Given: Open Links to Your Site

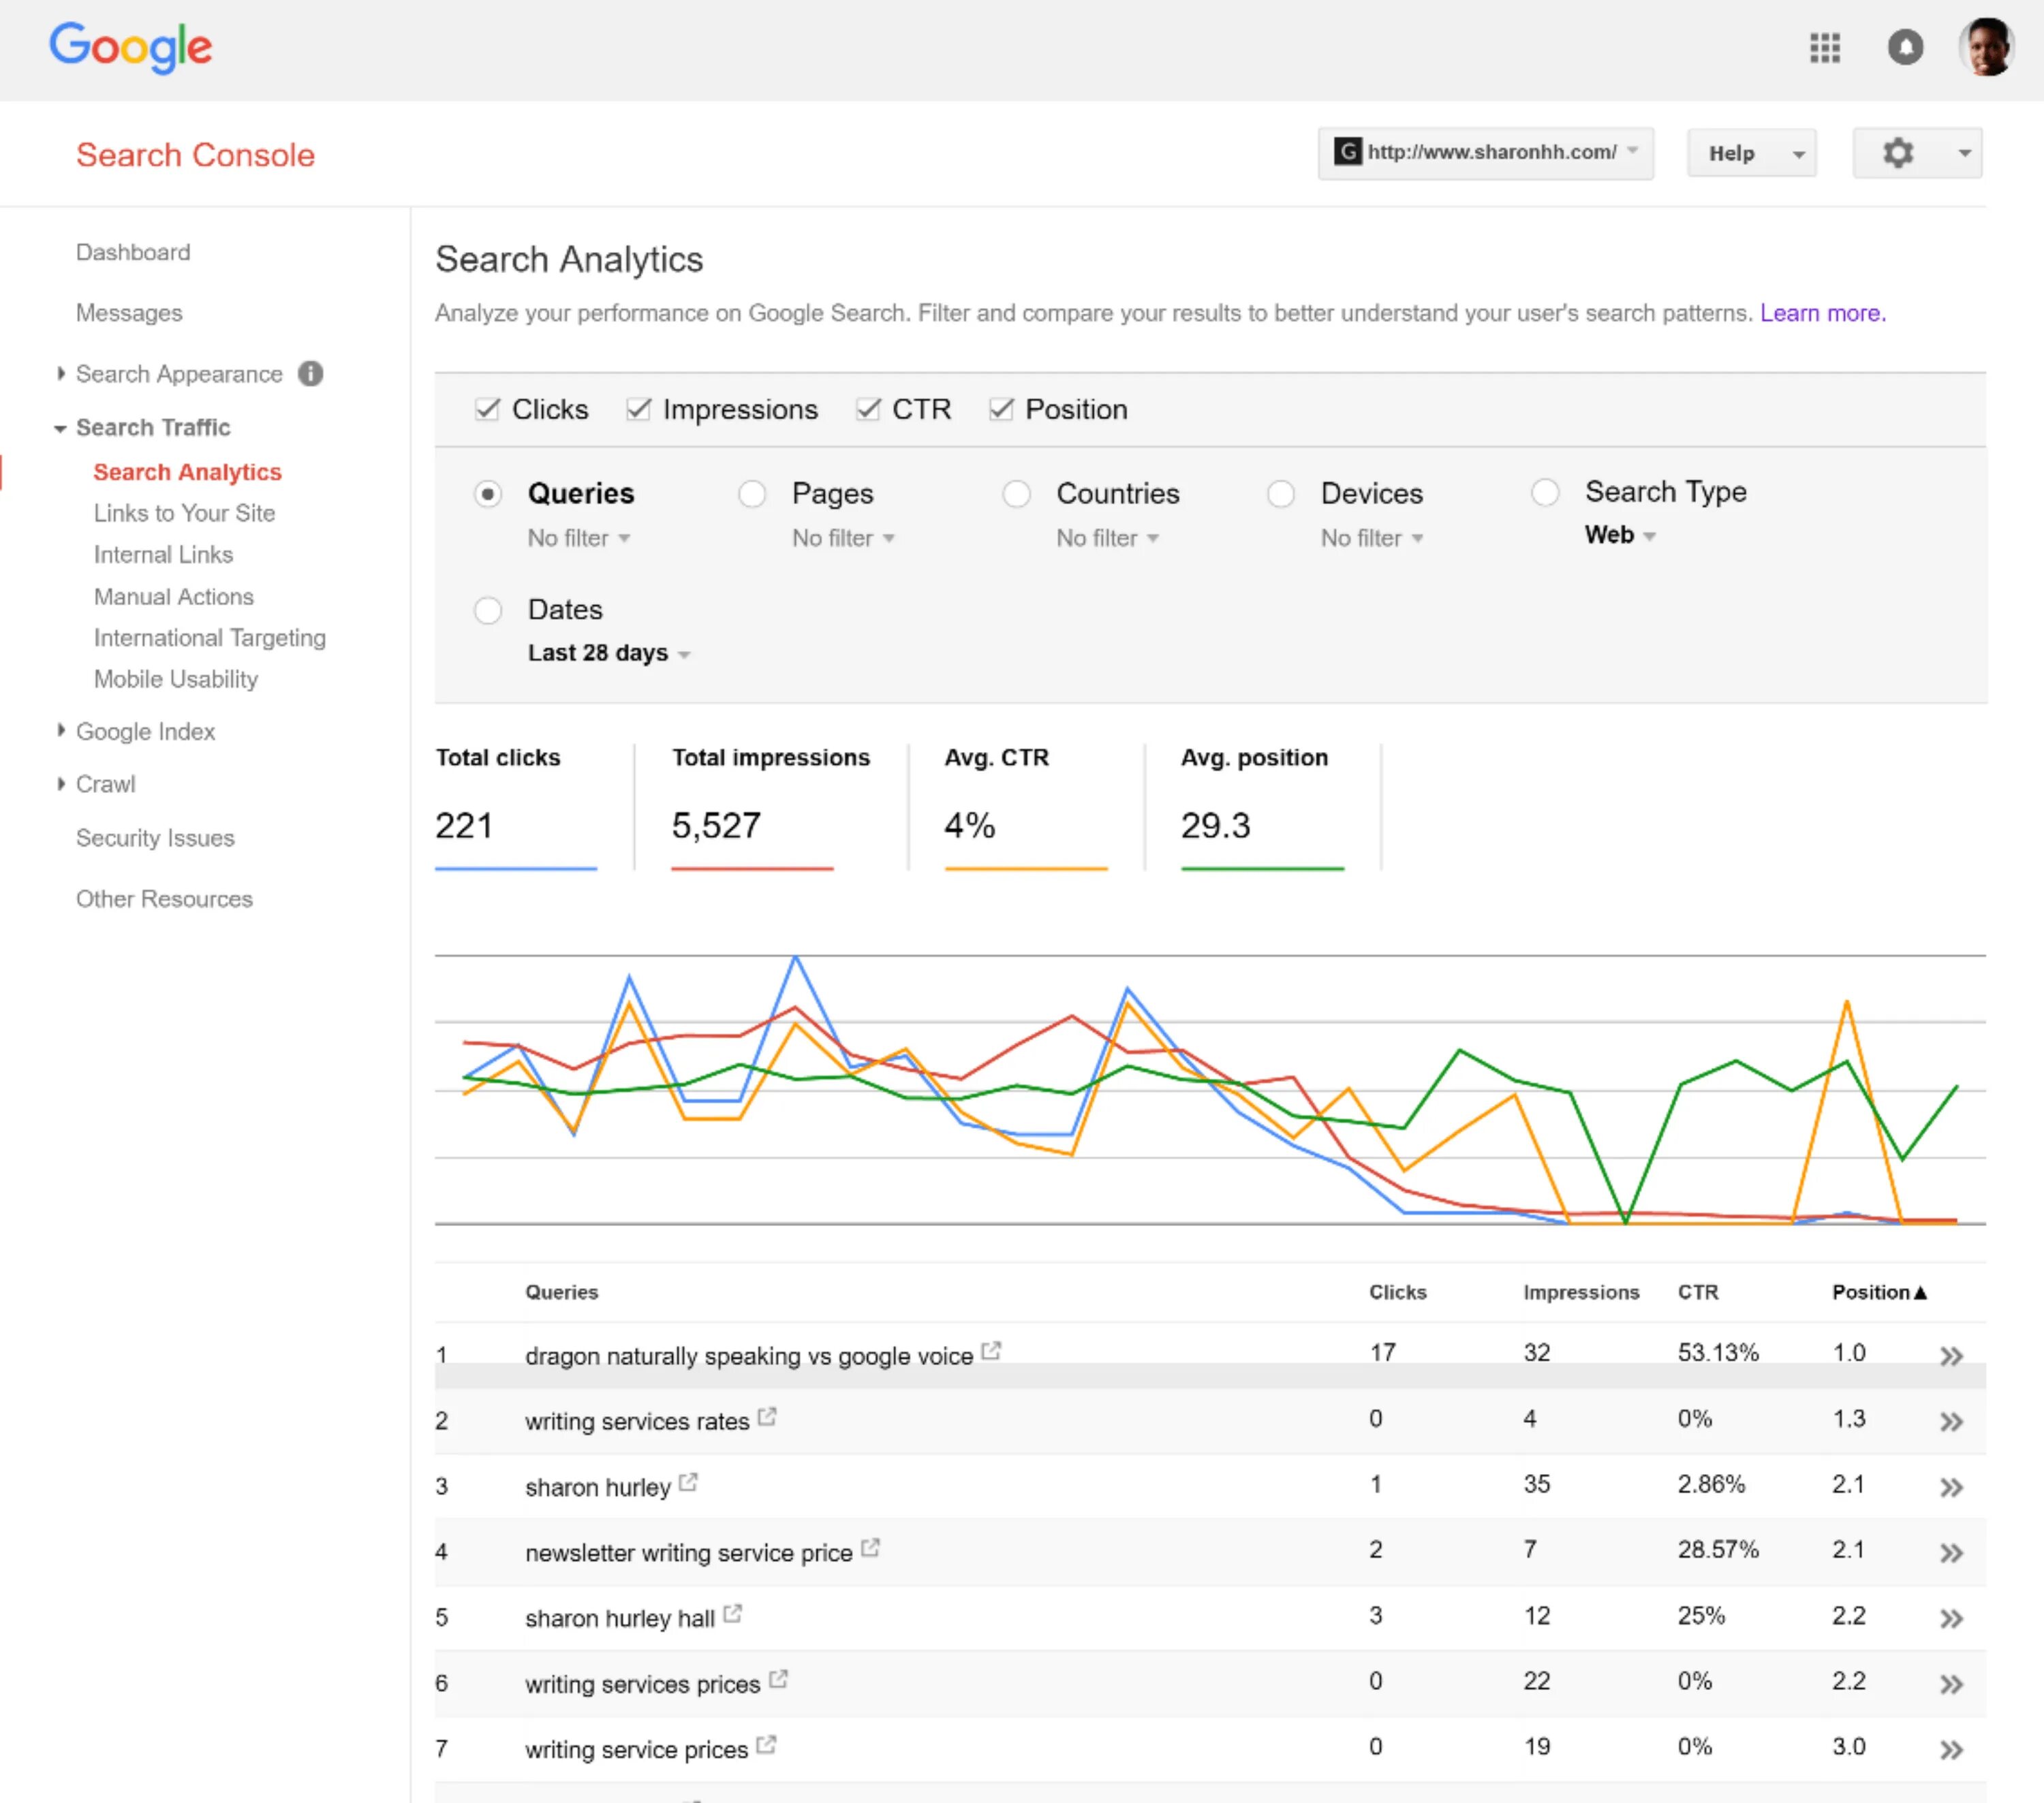Looking at the screenshot, I should click(184, 513).
